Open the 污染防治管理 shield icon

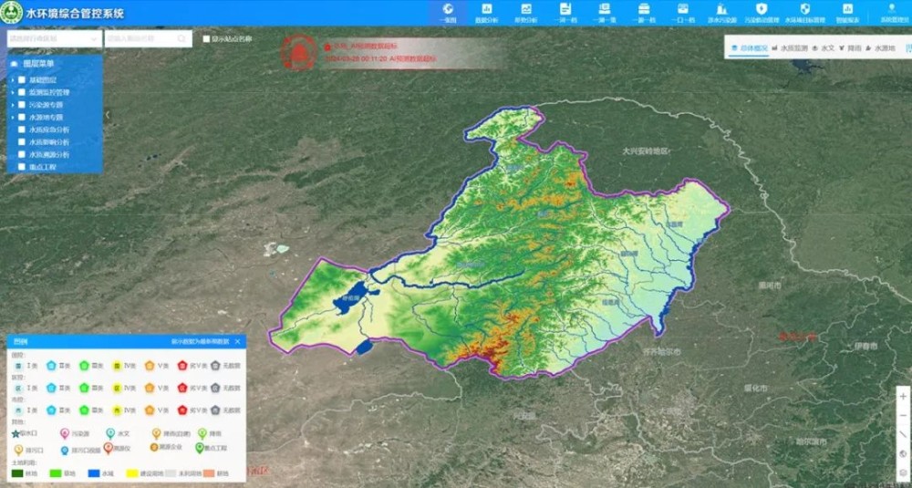point(762,9)
